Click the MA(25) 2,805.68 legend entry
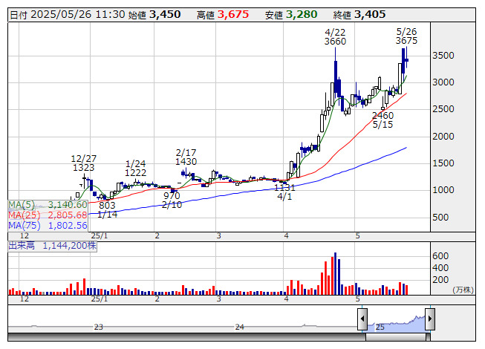The height and width of the screenshot is (349, 485). coord(48,215)
